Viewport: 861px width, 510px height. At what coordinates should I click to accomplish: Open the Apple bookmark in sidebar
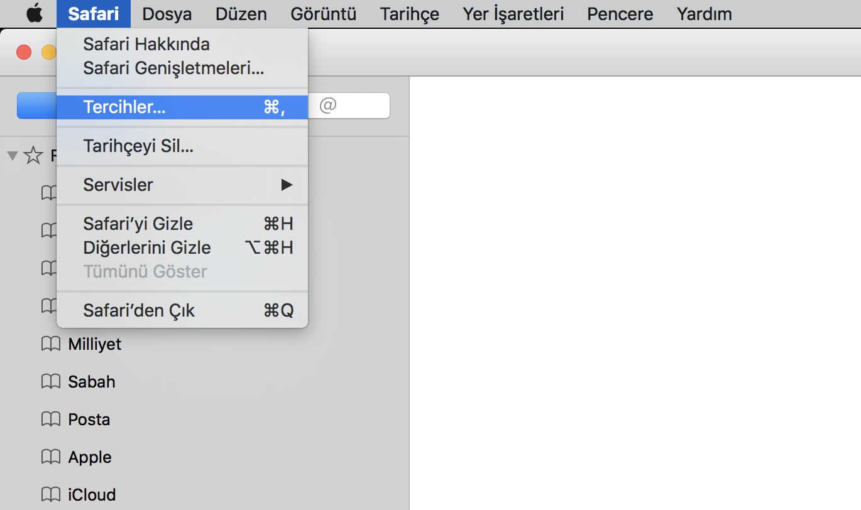(x=90, y=457)
